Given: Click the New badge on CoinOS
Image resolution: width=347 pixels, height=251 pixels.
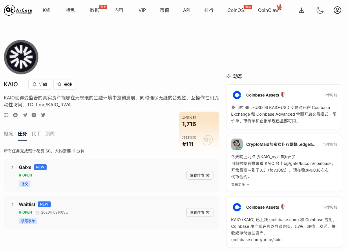Looking at the screenshot, I should [248, 7].
